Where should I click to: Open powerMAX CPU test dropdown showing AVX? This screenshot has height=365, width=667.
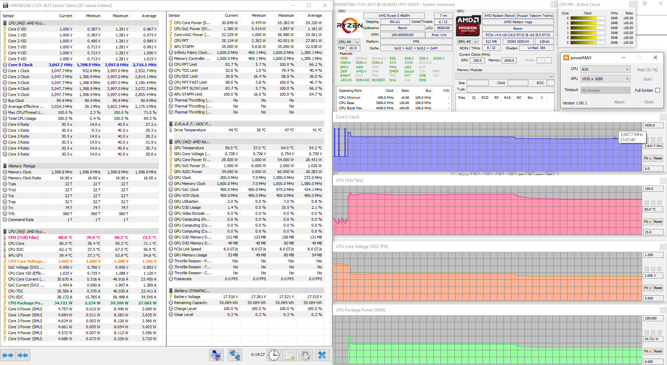point(605,69)
